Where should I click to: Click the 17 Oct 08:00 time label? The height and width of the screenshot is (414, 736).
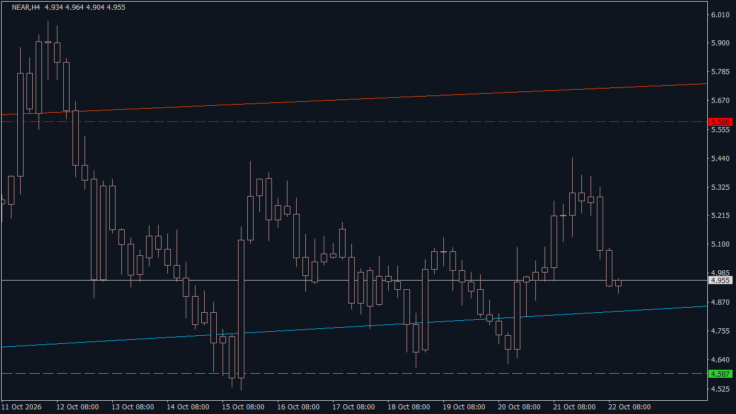(354, 407)
